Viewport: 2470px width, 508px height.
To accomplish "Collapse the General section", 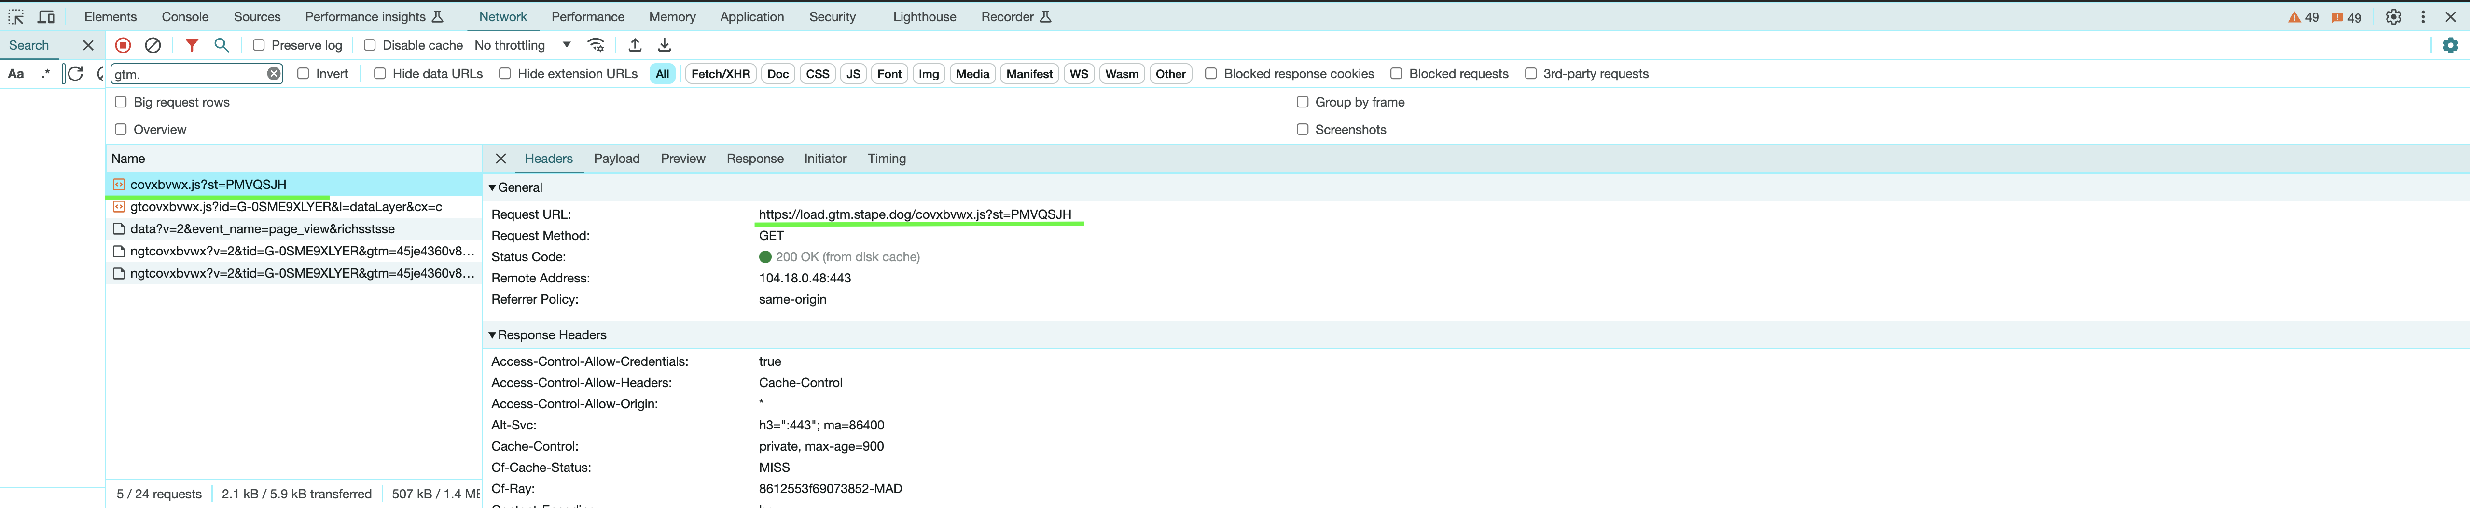I will 493,187.
